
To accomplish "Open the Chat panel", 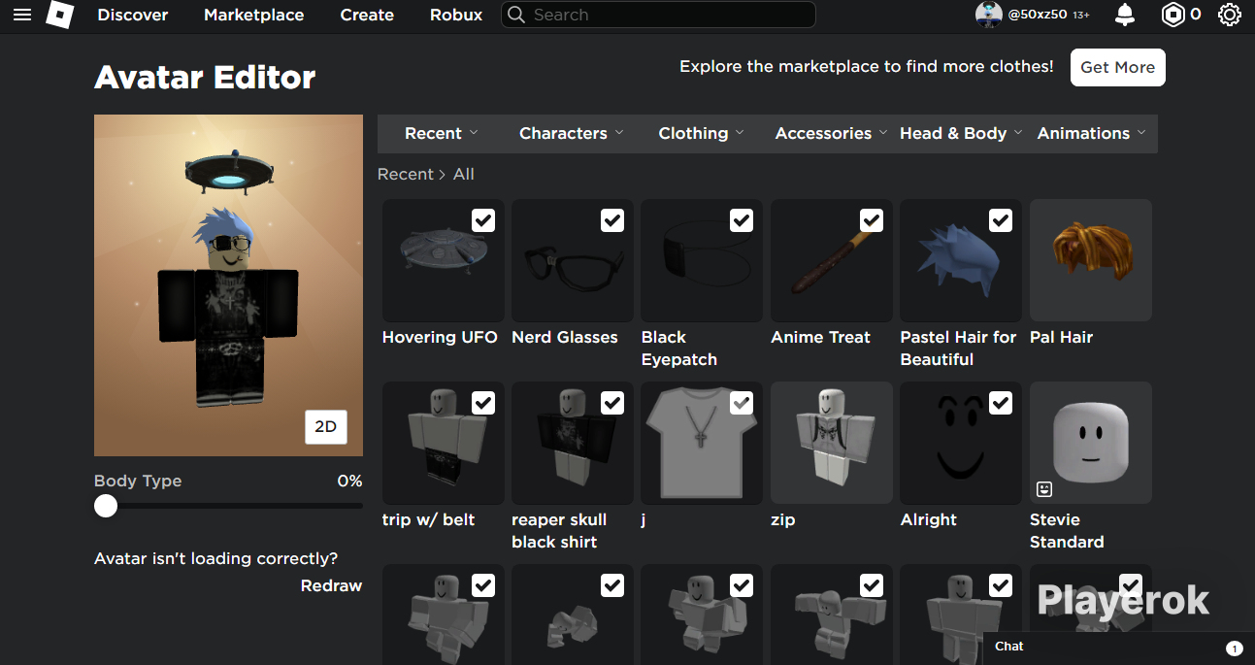I will (1118, 647).
